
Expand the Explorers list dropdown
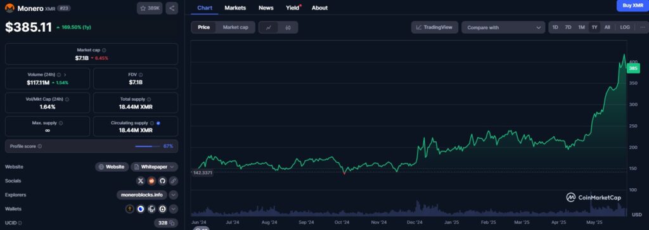(174, 195)
